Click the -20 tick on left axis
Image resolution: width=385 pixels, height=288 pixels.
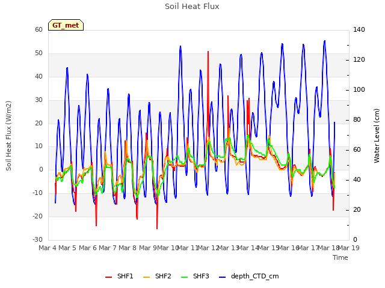pos(37,216)
